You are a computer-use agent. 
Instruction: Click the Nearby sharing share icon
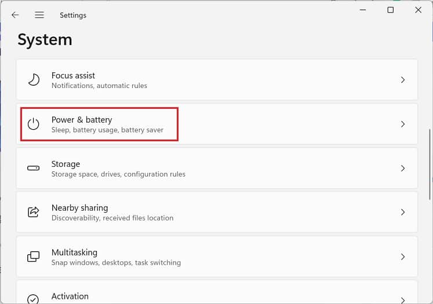pos(34,212)
